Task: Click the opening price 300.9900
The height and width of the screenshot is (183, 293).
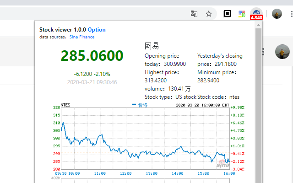Action: (175, 64)
